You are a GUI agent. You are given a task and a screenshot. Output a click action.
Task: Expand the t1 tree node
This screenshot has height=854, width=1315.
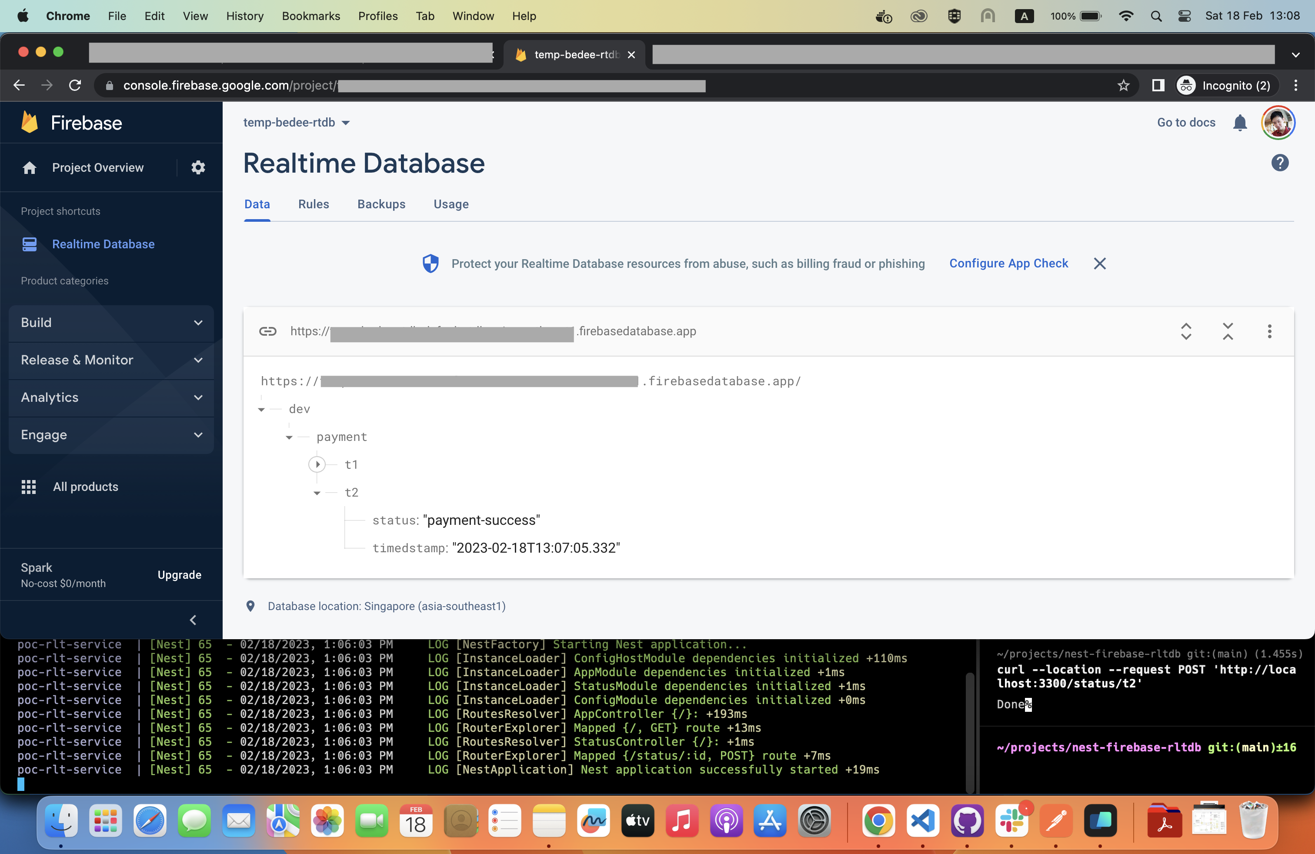(x=317, y=464)
